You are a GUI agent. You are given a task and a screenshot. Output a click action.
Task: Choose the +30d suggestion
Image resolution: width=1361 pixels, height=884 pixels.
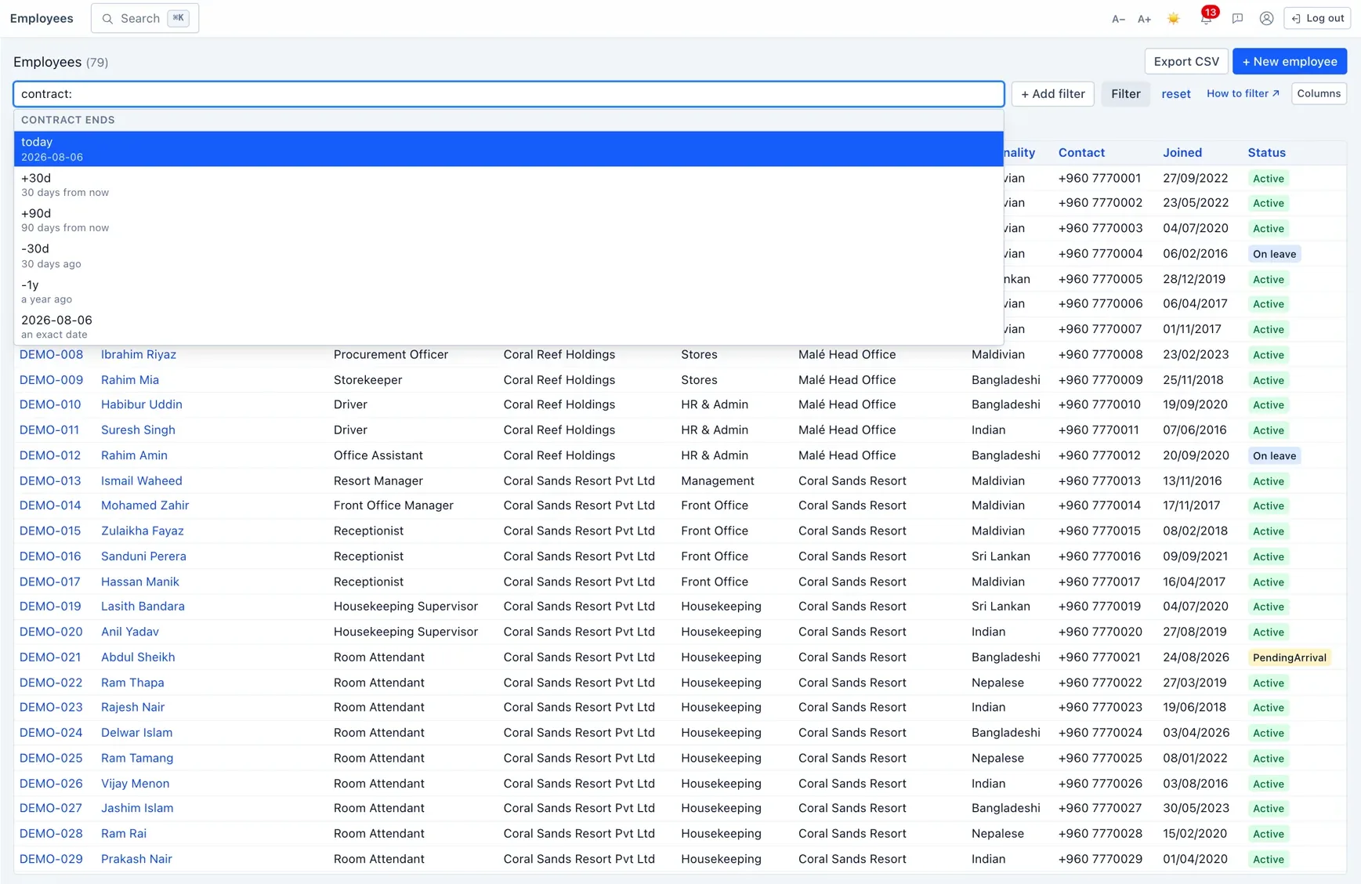pyautogui.click(x=509, y=184)
